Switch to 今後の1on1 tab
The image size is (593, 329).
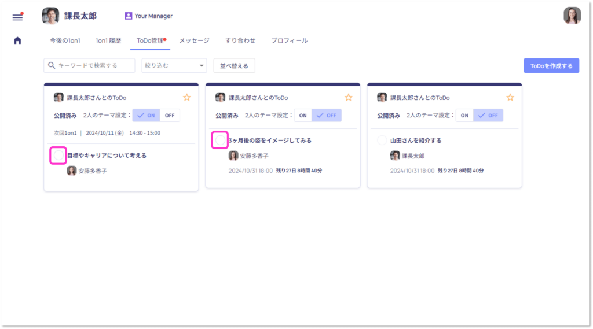pyautogui.click(x=65, y=40)
